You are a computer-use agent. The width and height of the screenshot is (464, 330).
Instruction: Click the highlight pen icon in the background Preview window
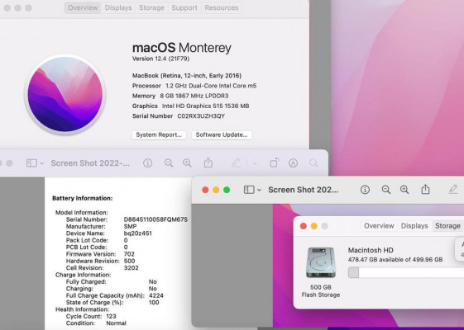pyautogui.click(x=236, y=163)
